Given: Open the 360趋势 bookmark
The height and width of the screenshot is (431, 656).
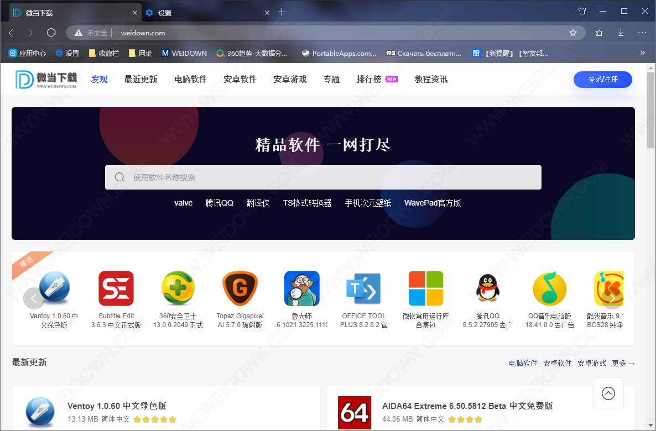Looking at the screenshot, I should [252, 53].
